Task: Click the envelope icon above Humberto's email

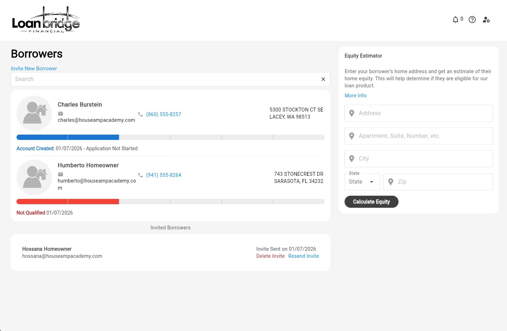Action: point(61,174)
